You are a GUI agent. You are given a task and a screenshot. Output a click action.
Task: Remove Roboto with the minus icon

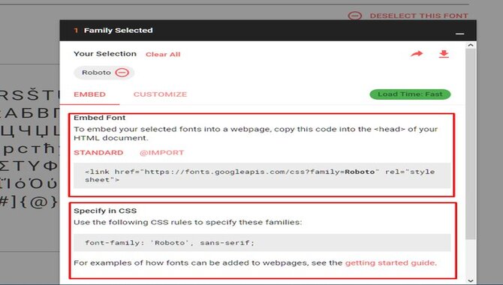[122, 73]
